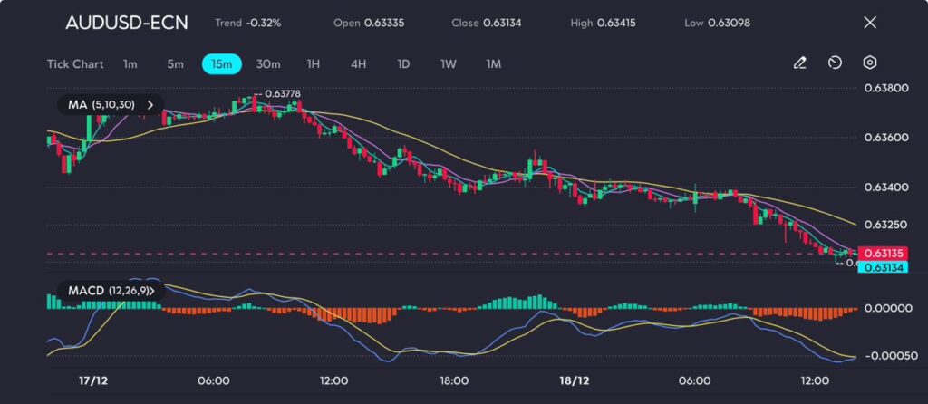Choose the 1H timeframe
Image resolution: width=928 pixels, height=404 pixels.
314,64
